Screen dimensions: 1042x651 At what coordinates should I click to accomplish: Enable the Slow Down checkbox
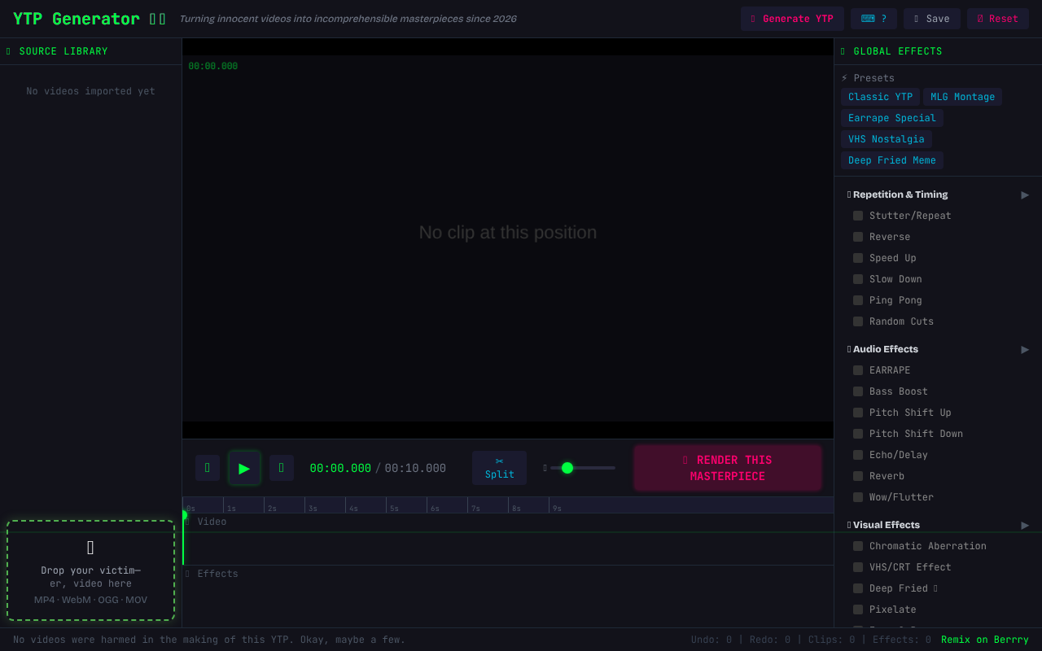(x=858, y=279)
